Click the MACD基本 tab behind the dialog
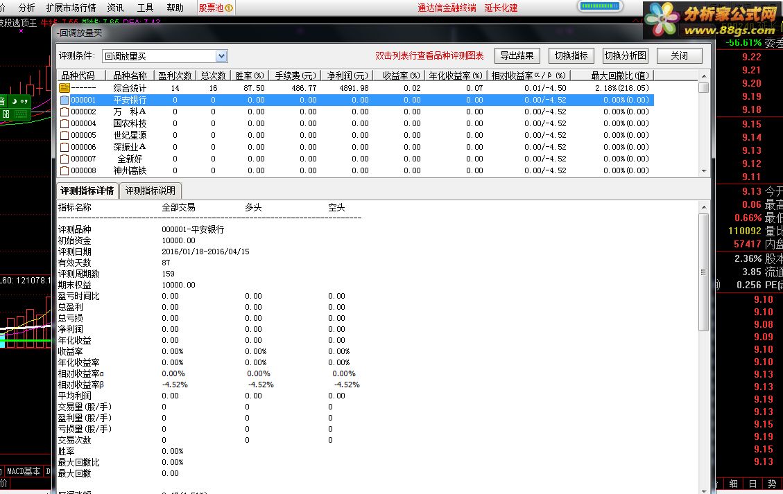The image size is (783, 494). [24, 471]
